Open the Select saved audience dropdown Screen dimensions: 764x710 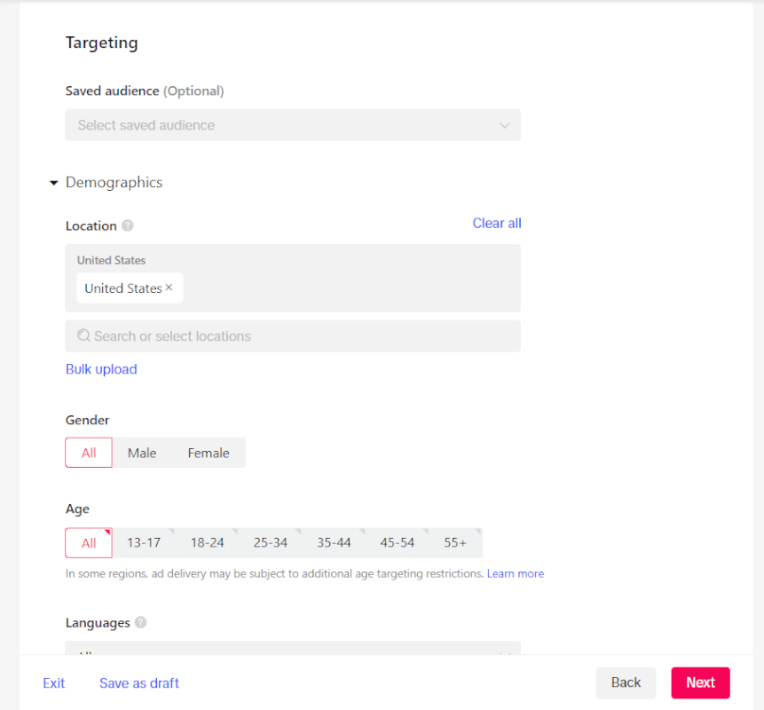[x=293, y=125]
